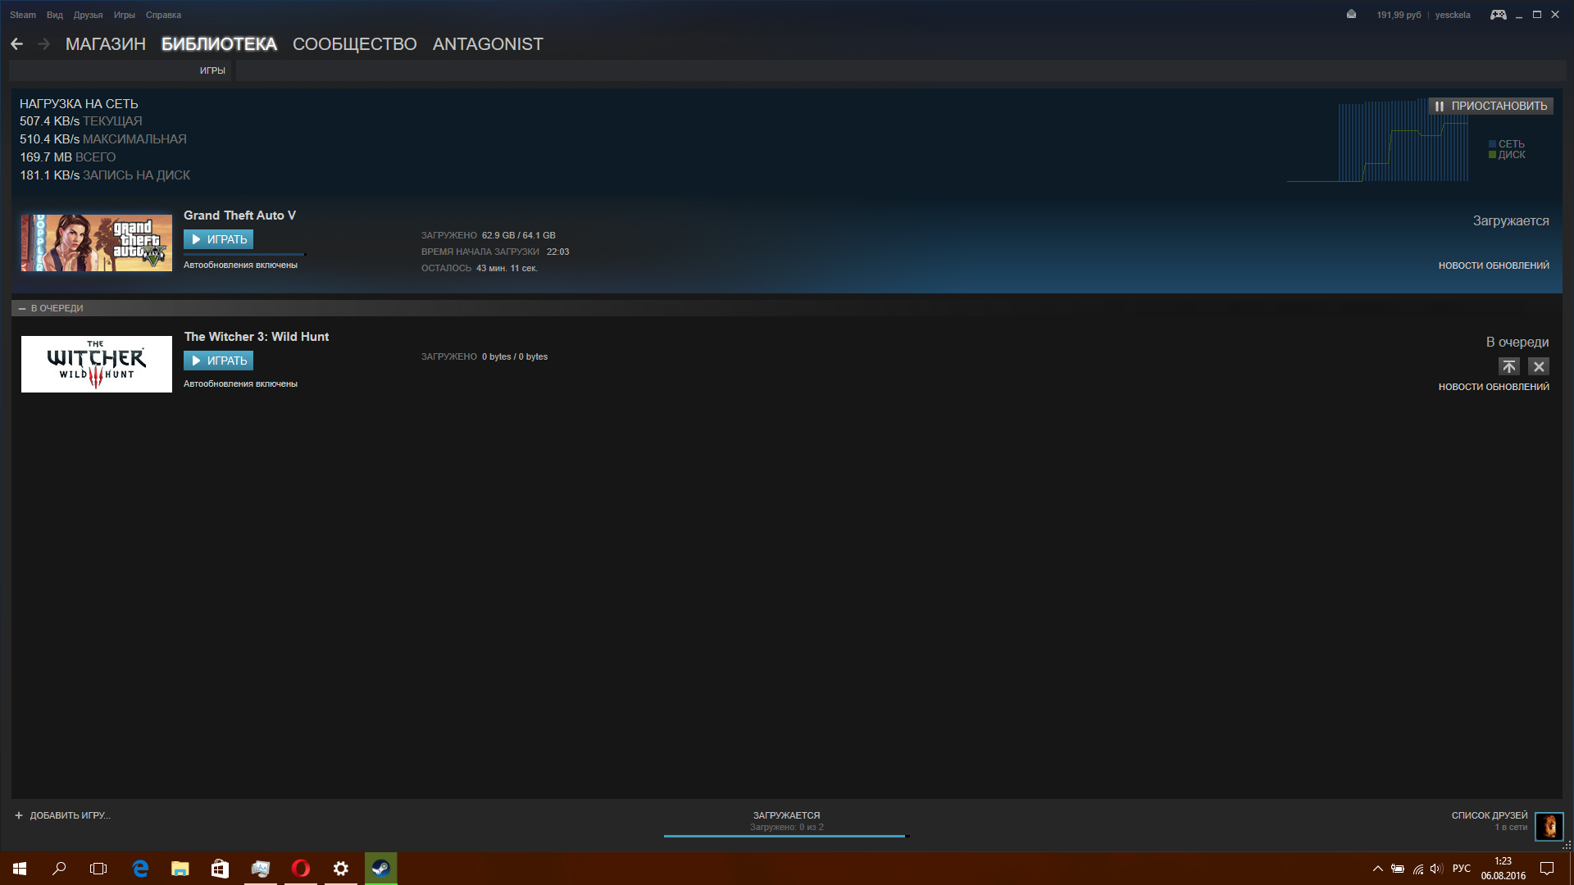Open Task View on the taskbar

[98, 869]
